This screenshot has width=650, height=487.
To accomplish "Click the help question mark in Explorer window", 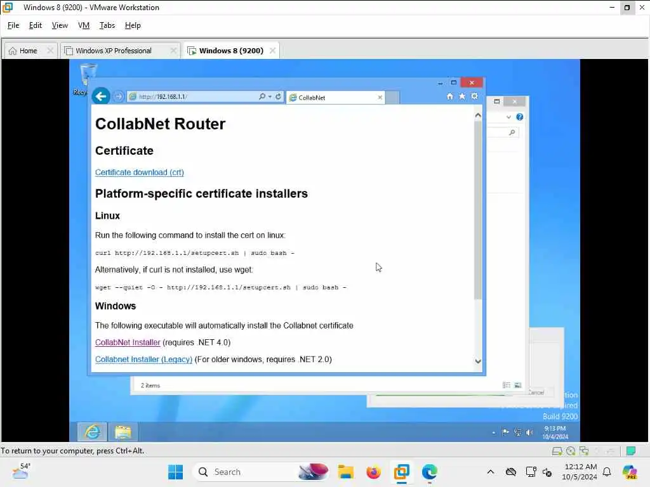I will (519, 117).
